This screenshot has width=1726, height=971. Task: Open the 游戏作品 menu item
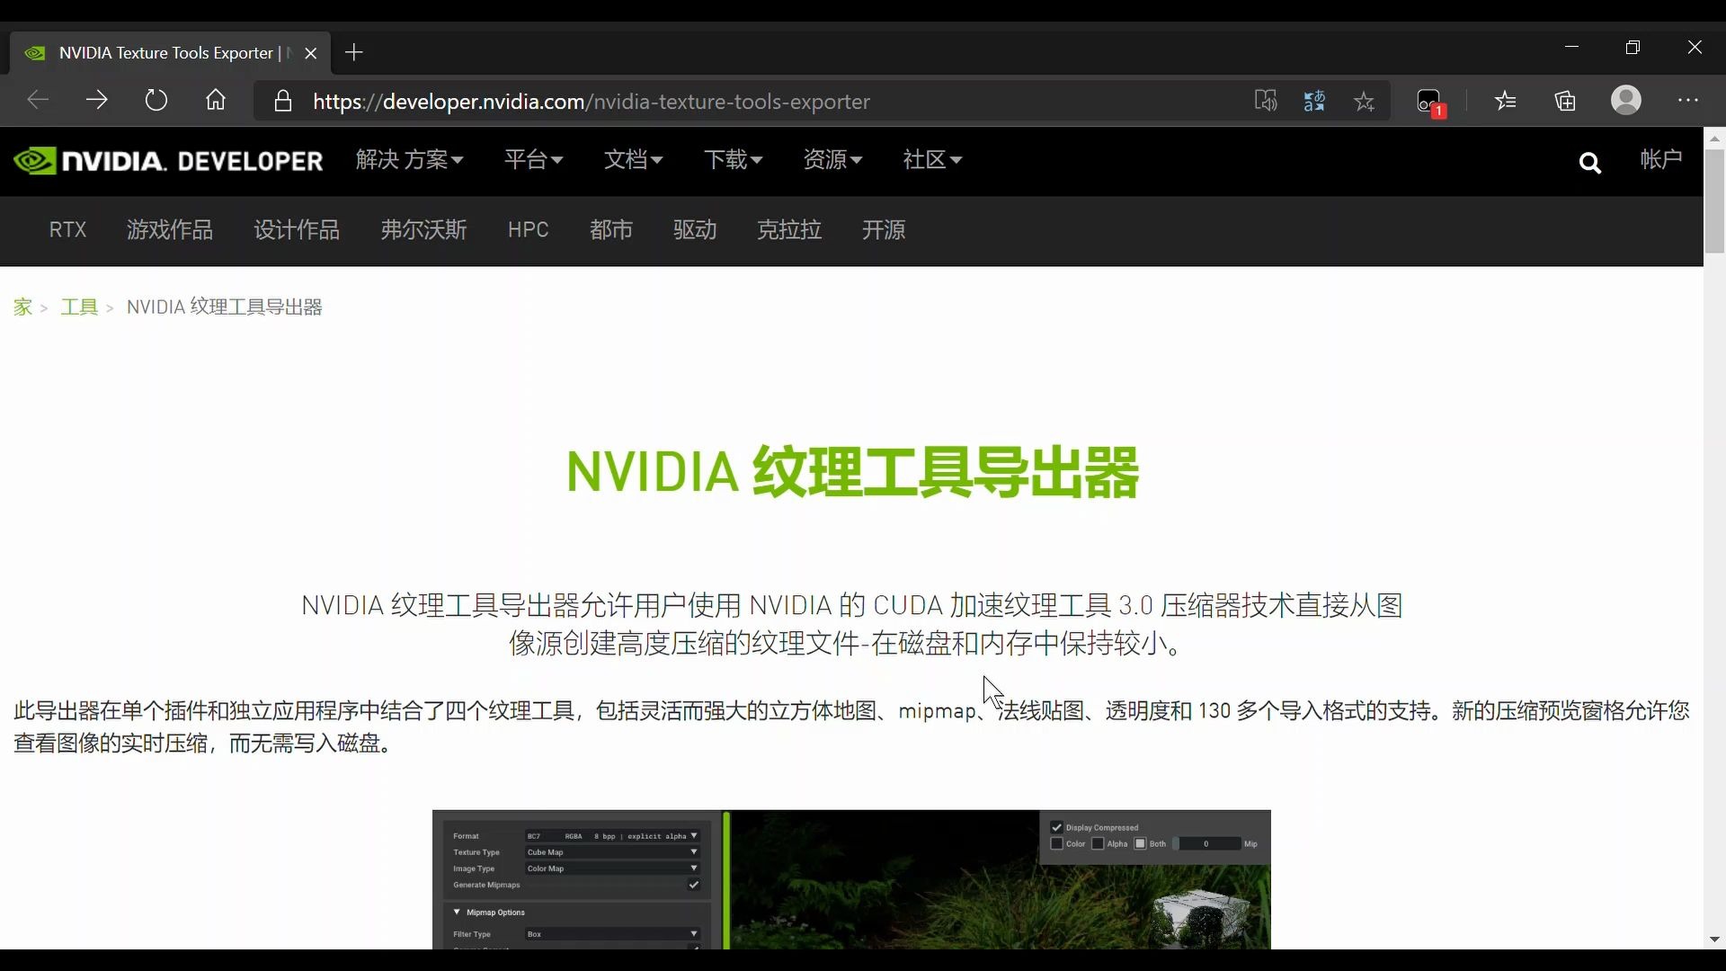tap(169, 230)
